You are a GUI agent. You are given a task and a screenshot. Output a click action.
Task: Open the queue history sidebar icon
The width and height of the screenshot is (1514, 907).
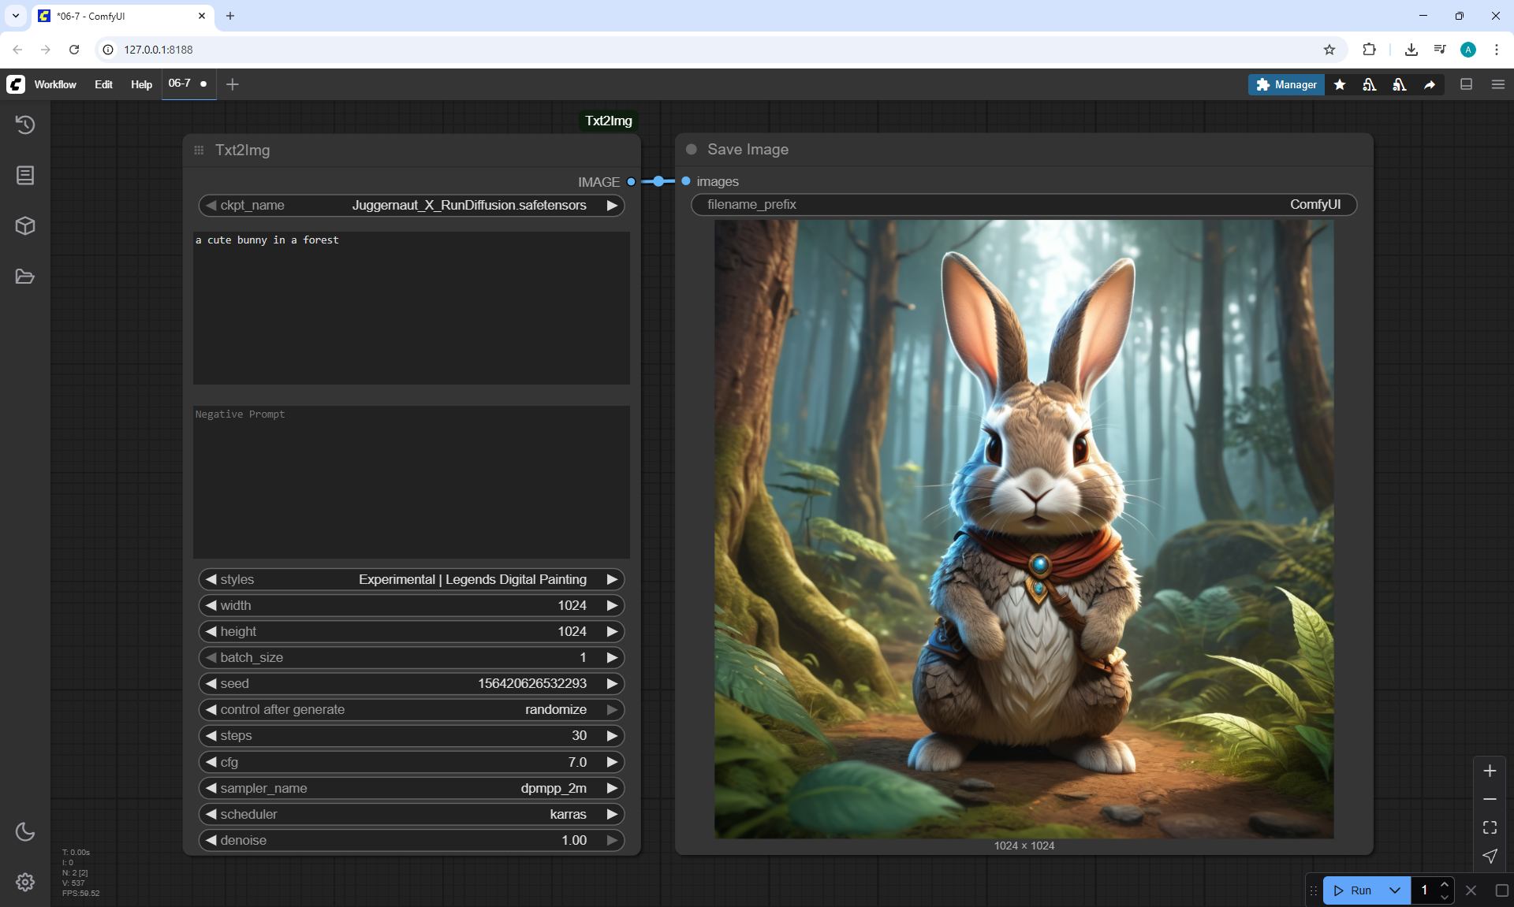pyautogui.click(x=25, y=125)
